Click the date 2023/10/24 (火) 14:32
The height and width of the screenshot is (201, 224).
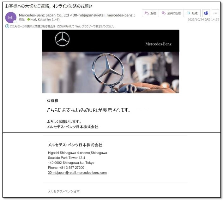coord(203,20)
